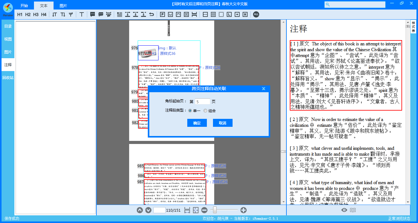Toggle the eye preview icon

point(344,210)
